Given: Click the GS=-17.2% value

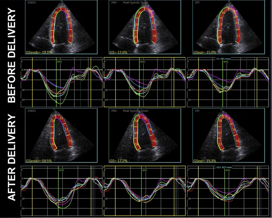Looking at the screenshot, I should coord(118,160).
